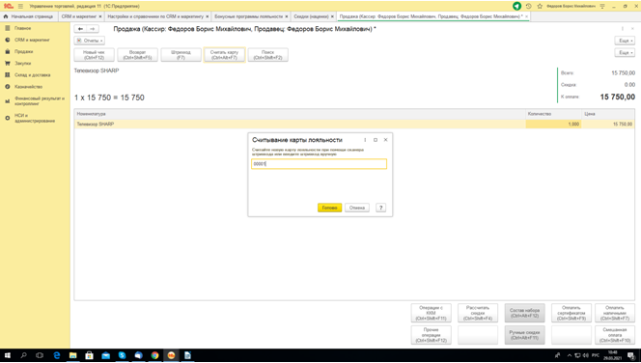Image resolution: width=641 pixels, height=363 pixels.
Task: Switch to Начальная страница tab
Action: [x=29, y=16]
